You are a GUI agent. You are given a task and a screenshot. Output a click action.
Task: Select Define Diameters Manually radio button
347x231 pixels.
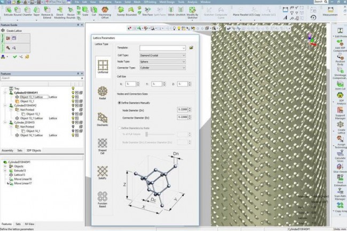119,102
